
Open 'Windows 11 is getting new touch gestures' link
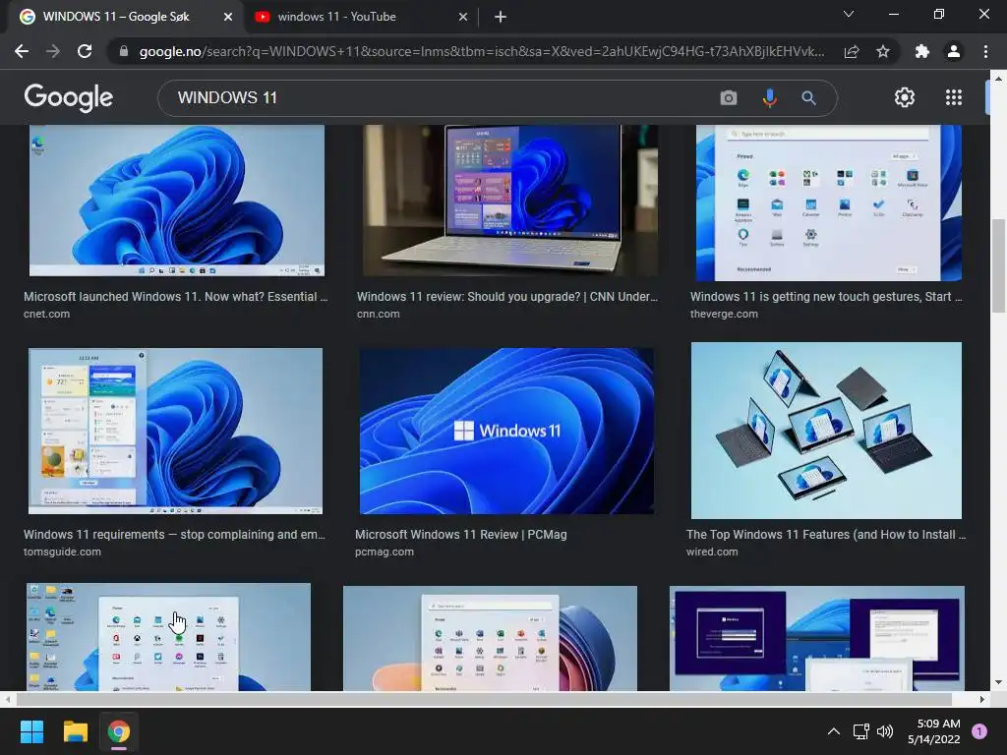[826, 297]
